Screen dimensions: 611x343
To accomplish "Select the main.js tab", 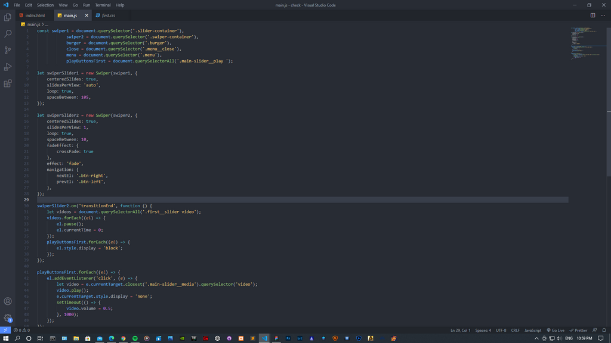I will [70, 15].
